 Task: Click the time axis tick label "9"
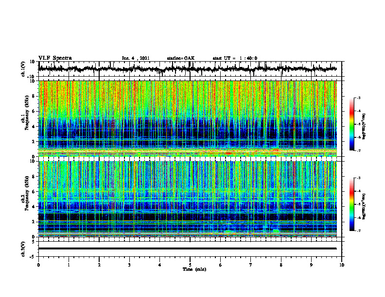(x=311, y=265)
